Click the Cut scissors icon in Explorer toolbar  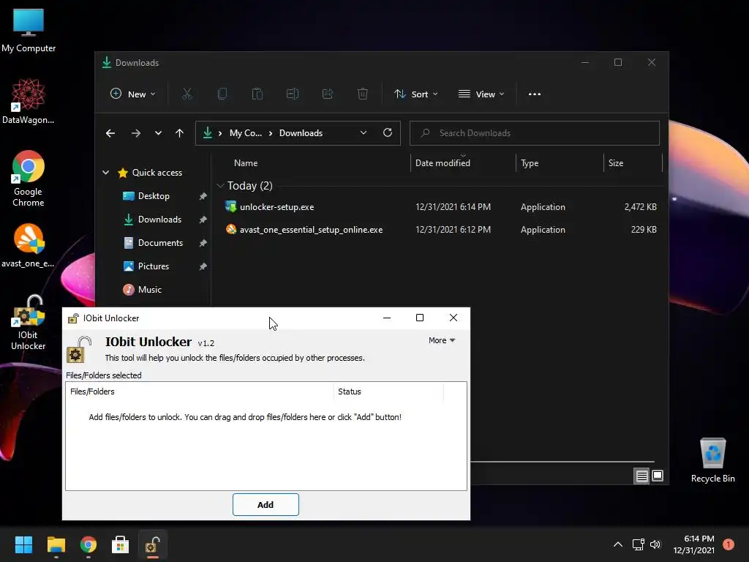coord(187,94)
